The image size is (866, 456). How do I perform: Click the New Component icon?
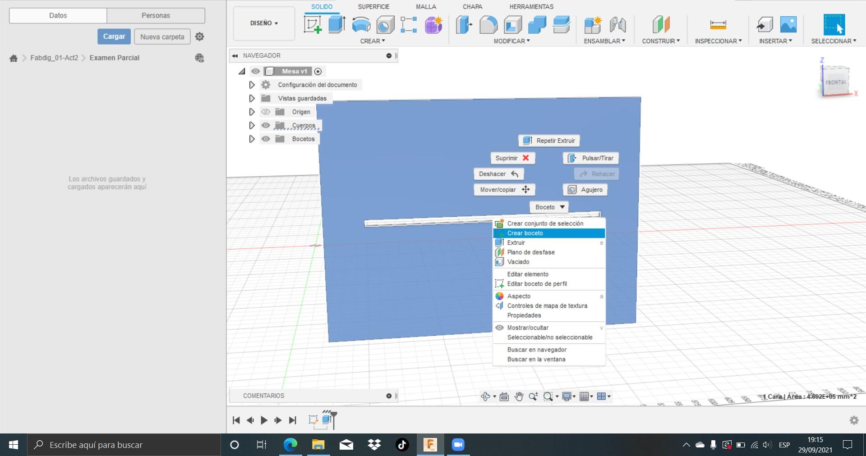tap(593, 24)
